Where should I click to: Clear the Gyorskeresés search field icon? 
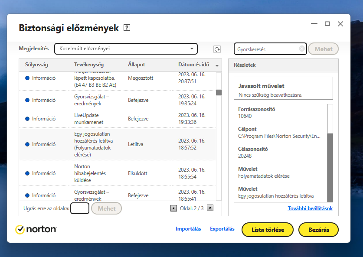coord(302,49)
